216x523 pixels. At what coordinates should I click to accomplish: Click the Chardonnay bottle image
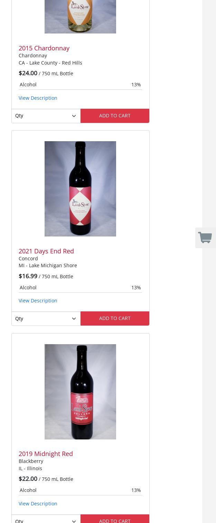80,17
